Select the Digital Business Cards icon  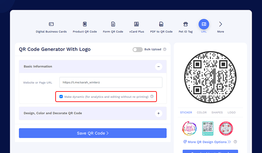(x=51, y=24)
